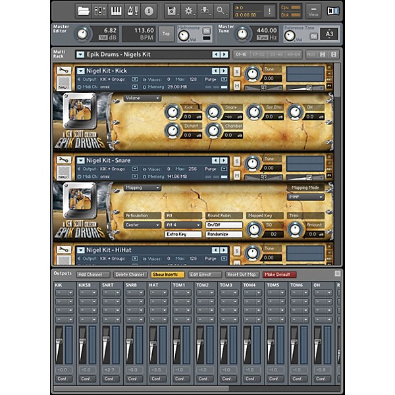
Task: Click the Master Editor volume knob
Action: [82, 34]
